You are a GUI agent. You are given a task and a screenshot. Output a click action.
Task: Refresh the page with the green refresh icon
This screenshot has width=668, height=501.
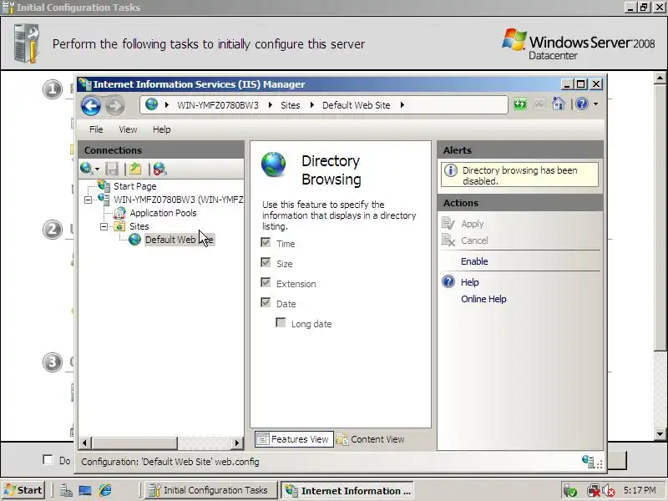pyautogui.click(x=519, y=104)
